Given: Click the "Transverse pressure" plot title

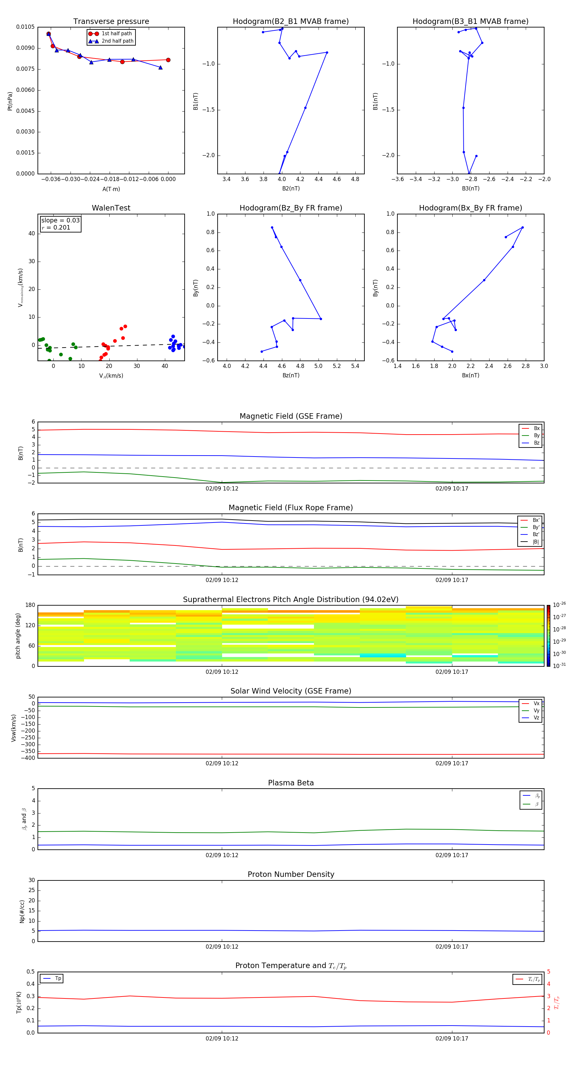Looking at the screenshot, I should pos(111,22).
